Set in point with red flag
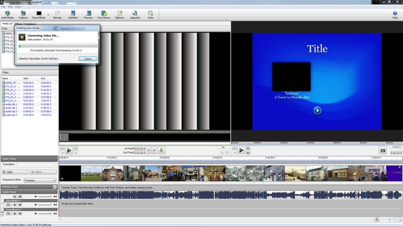This screenshot has width=403, height=227. coord(149,150)
